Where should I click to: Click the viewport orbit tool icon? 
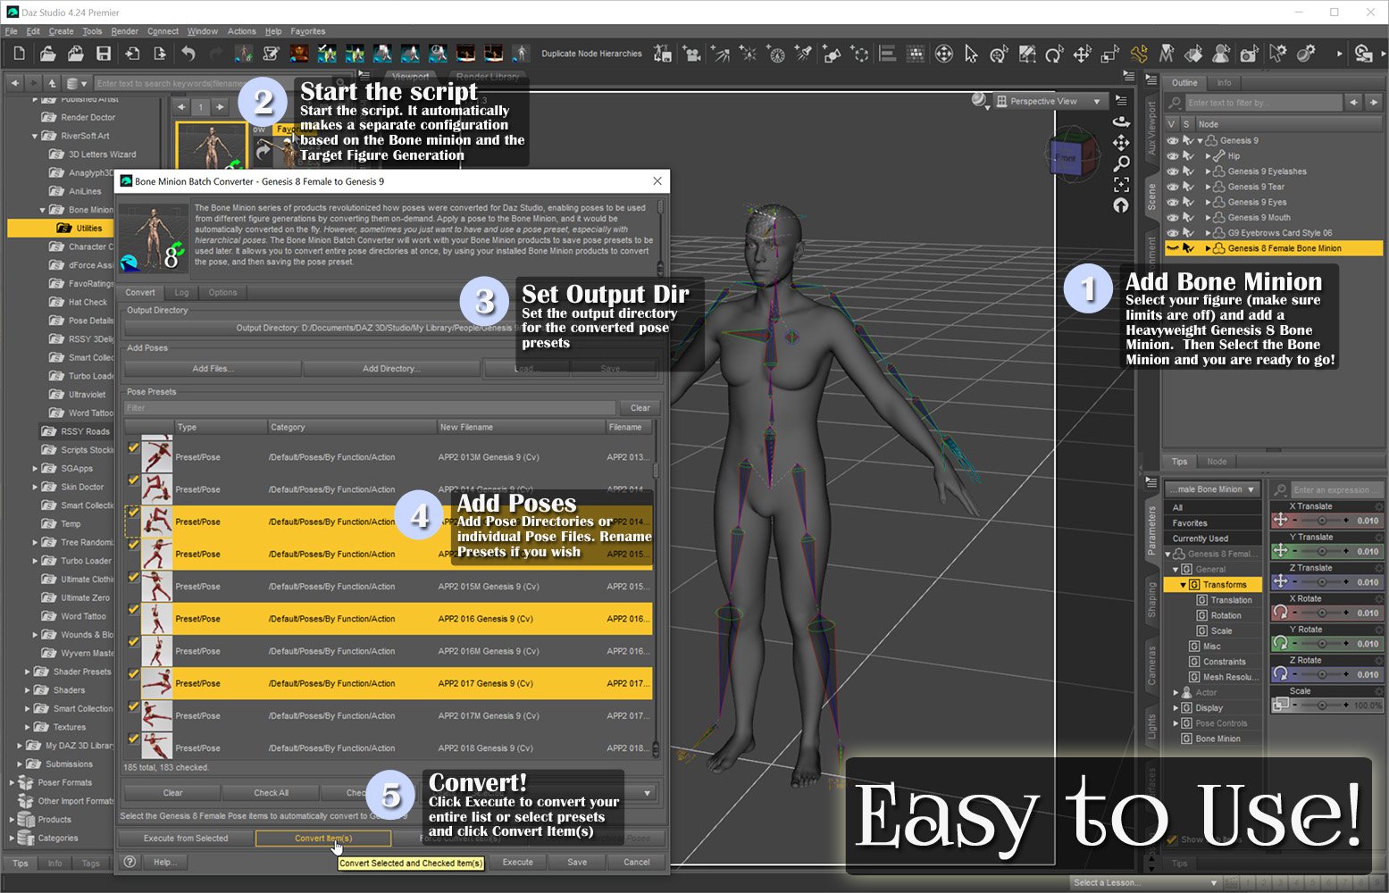point(1121,121)
